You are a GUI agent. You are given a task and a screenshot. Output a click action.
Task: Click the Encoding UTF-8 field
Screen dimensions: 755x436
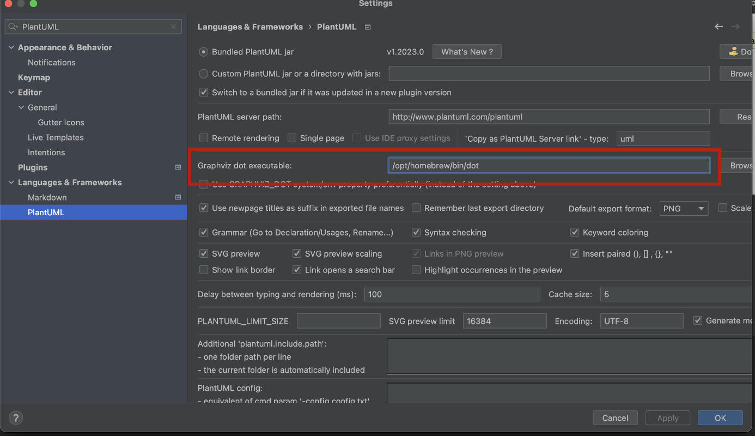click(x=642, y=321)
